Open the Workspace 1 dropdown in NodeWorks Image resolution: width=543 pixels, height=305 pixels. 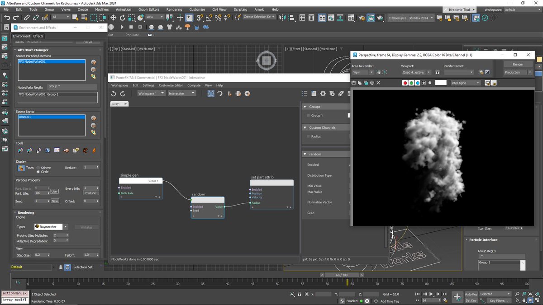(x=151, y=93)
